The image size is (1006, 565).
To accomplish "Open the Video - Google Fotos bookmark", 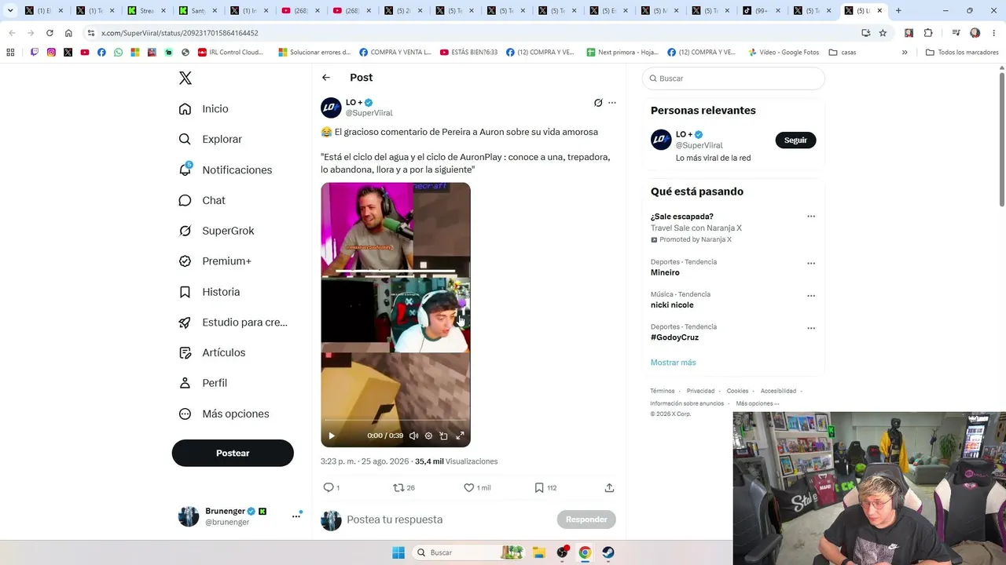I will [x=784, y=53].
